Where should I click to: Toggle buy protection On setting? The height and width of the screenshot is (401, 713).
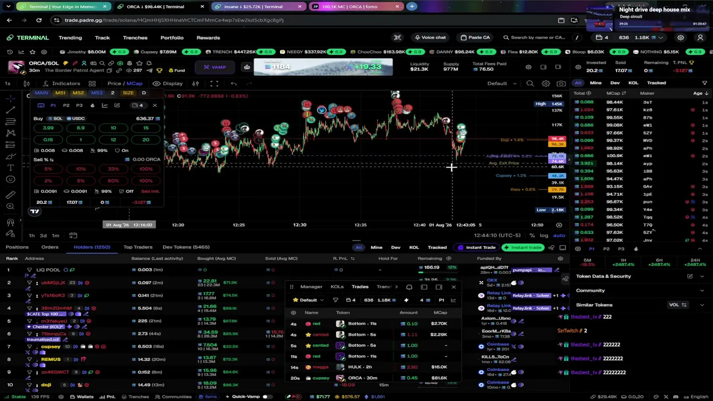click(x=121, y=150)
